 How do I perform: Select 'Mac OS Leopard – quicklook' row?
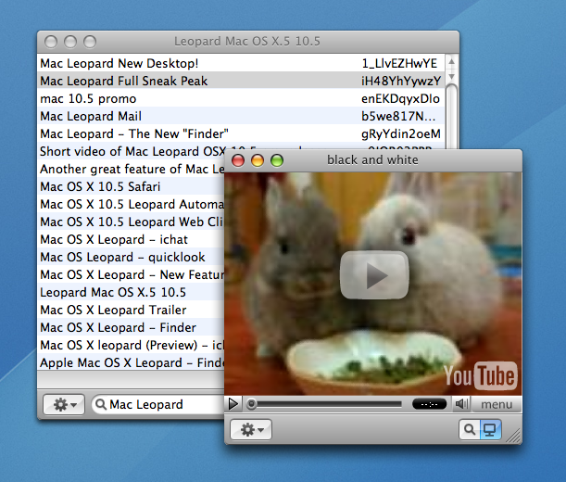[x=131, y=257]
